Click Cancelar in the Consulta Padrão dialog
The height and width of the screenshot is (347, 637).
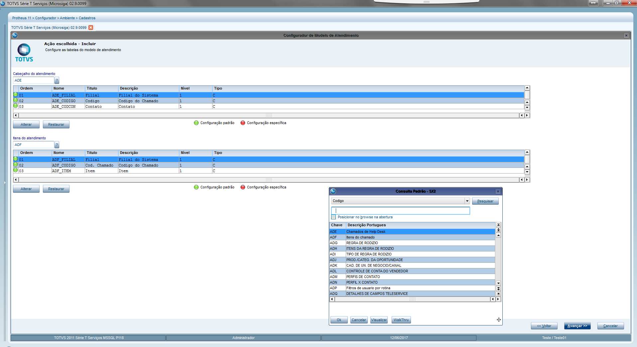pos(359,320)
